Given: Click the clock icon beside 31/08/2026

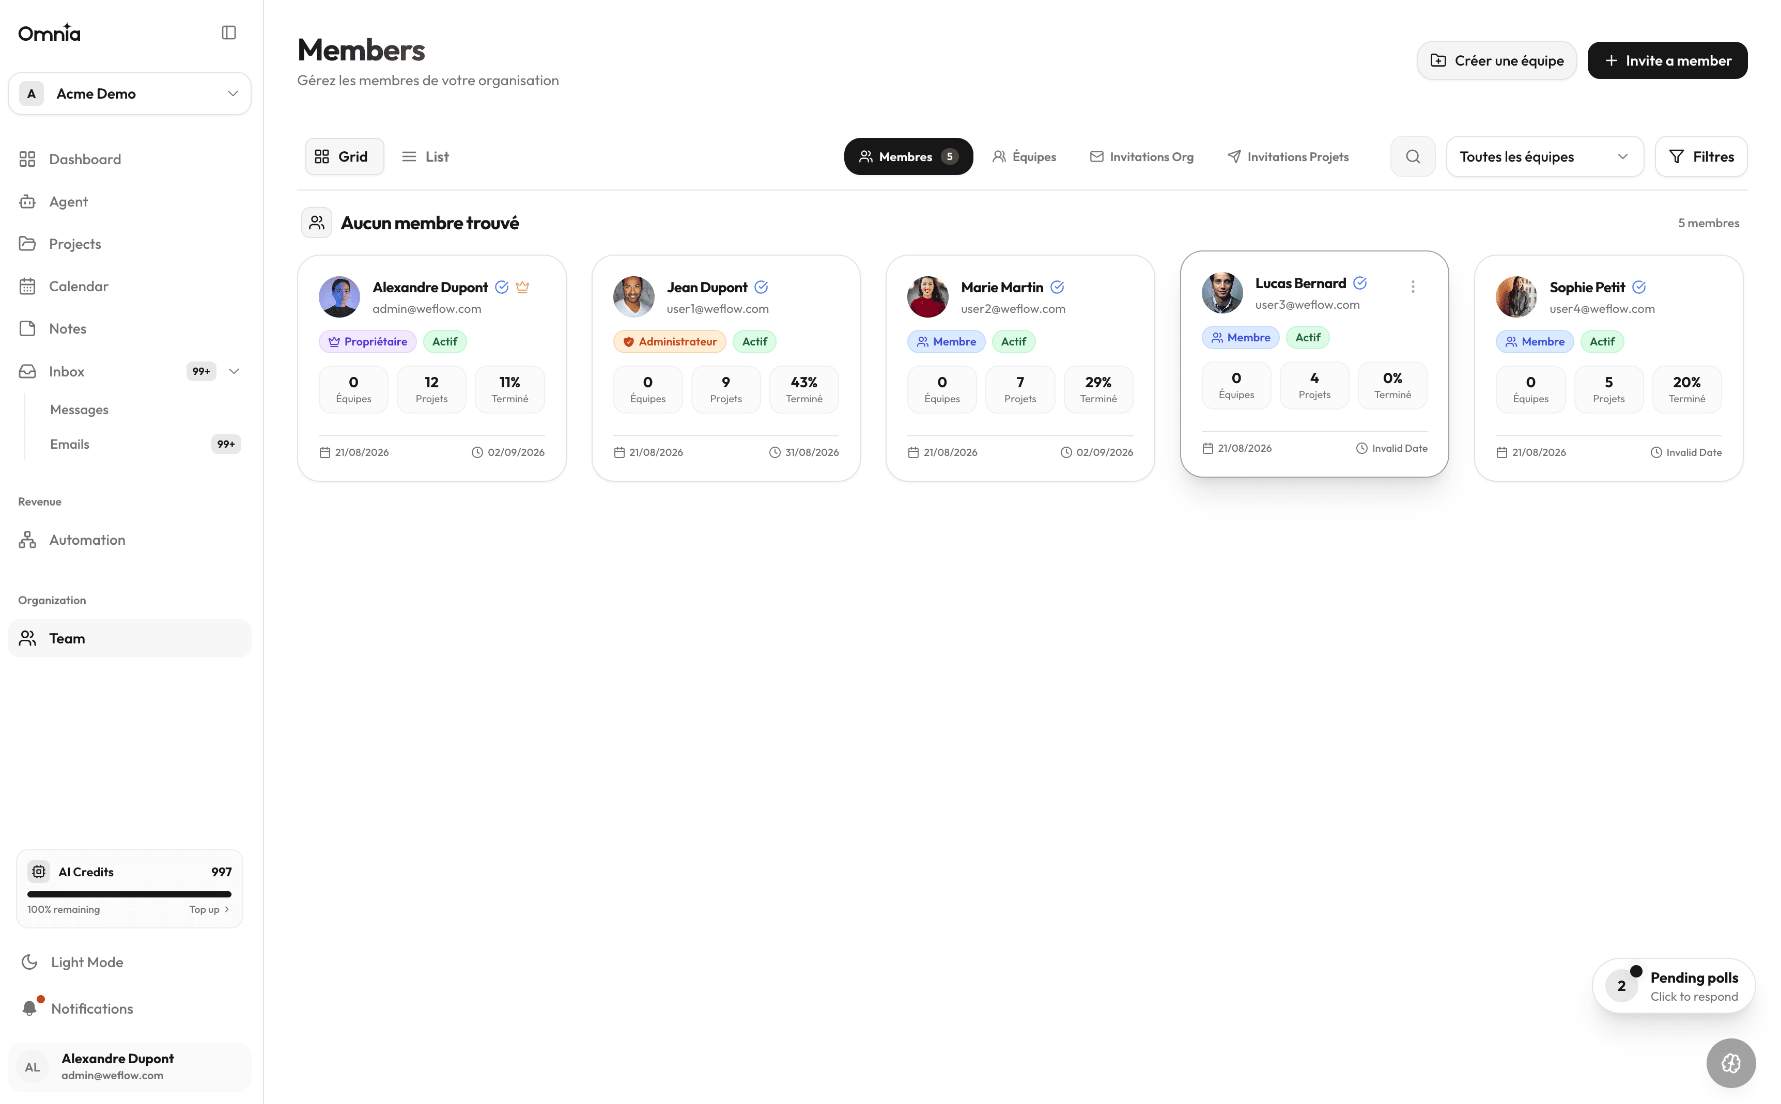Looking at the screenshot, I should (x=775, y=453).
